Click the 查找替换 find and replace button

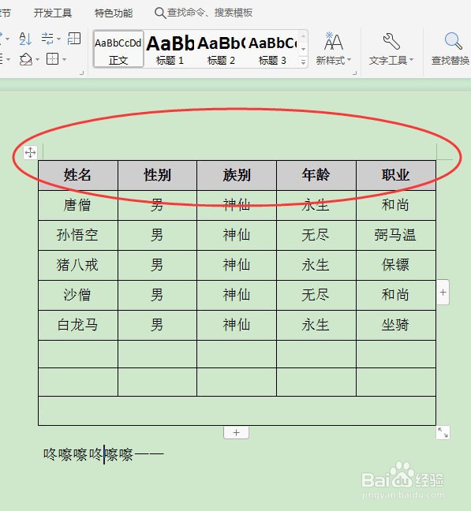pyautogui.click(x=450, y=49)
